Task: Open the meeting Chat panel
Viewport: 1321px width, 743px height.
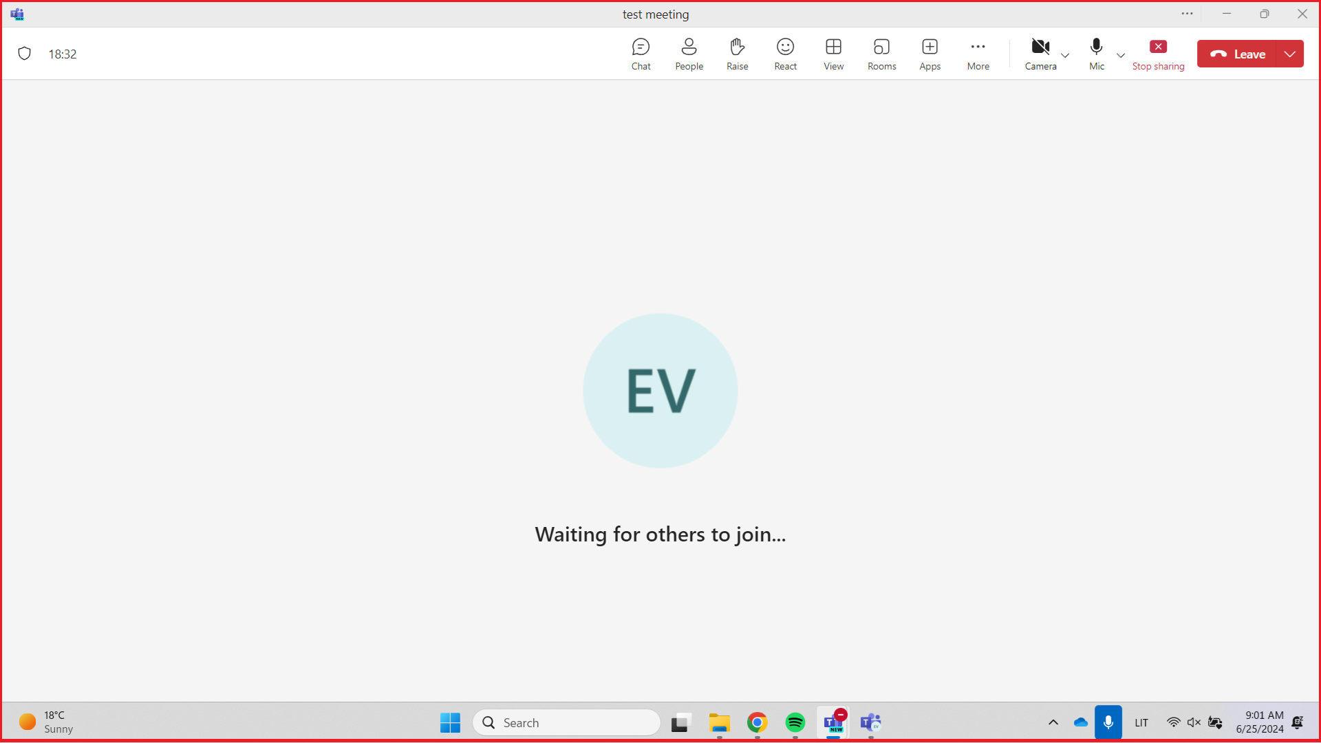Action: click(641, 54)
